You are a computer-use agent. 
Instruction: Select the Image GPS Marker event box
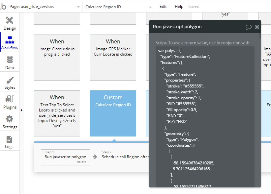pyautogui.click(x=113, y=57)
